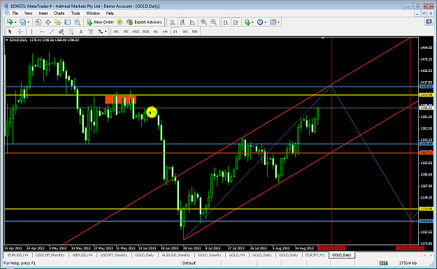Expand the Templates dropdown arrow
Screen dimensions: 437x269
click(278, 22)
